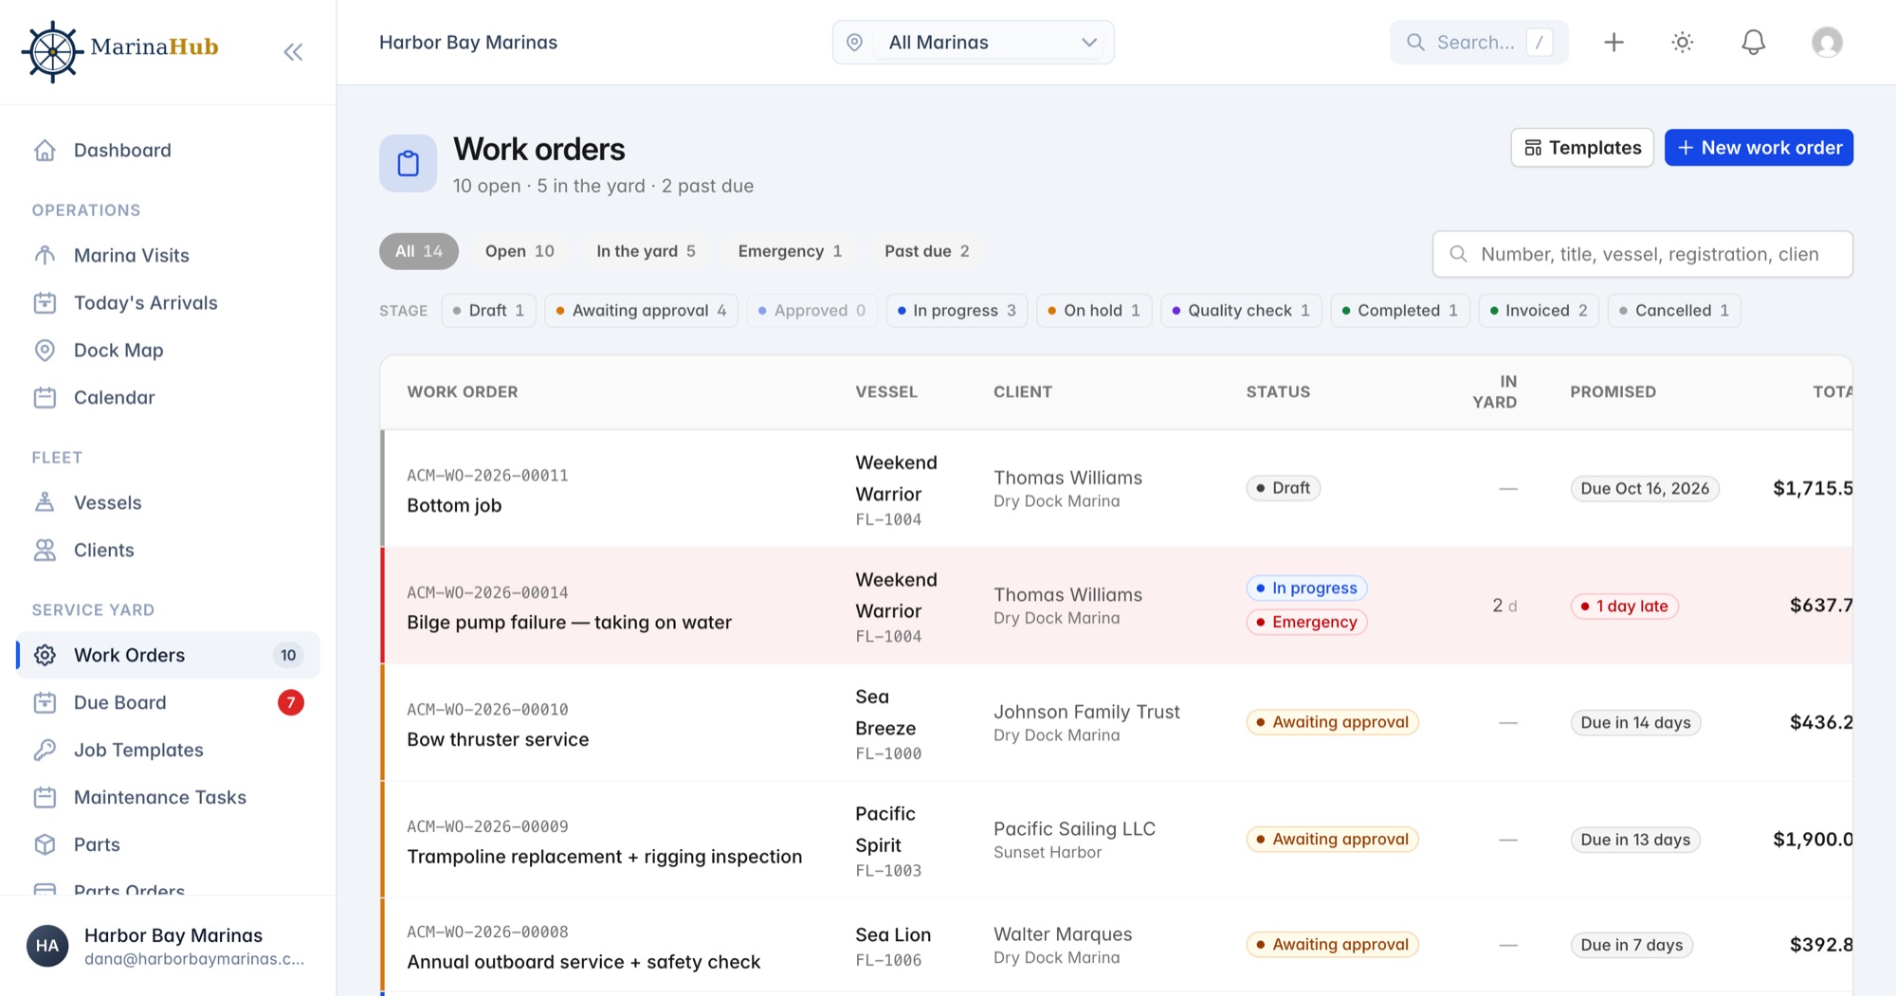
Task: Click the Marina Visits anchor icon
Action: tap(45, 255)
